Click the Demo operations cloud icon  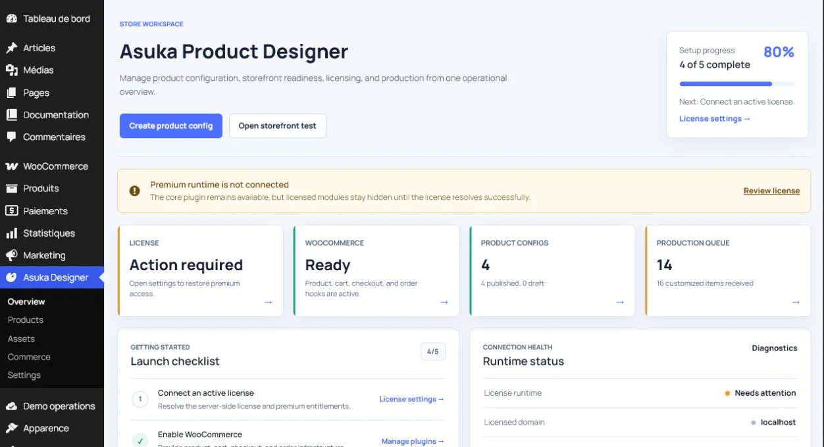[11, 406]
